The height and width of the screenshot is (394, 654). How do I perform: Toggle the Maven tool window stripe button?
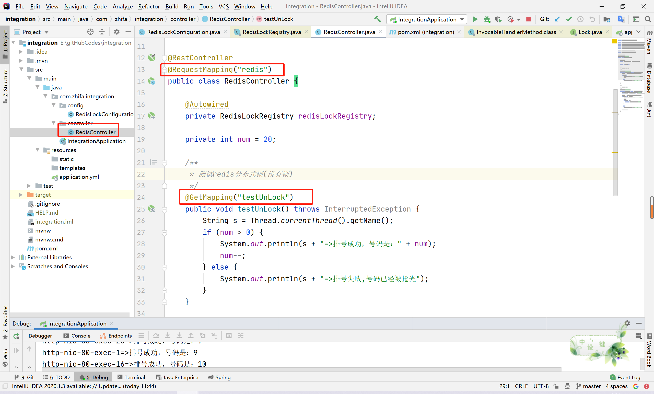pos(649,42)
